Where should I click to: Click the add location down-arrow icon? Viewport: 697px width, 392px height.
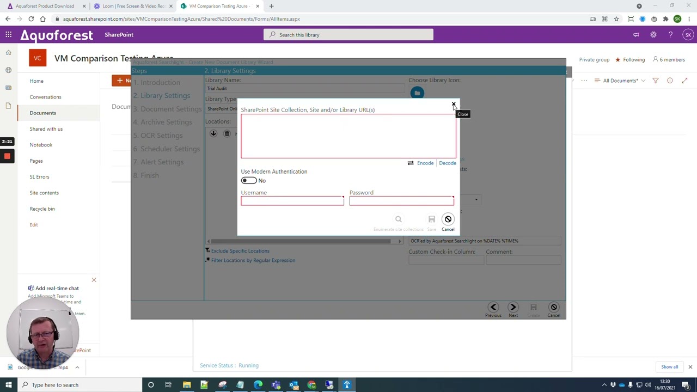213,133
